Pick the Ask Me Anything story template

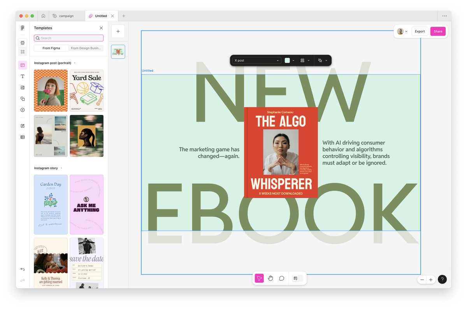[x=87, y=205]
